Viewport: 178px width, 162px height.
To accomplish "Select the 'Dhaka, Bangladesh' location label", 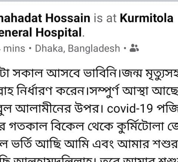I will point(78,48).
